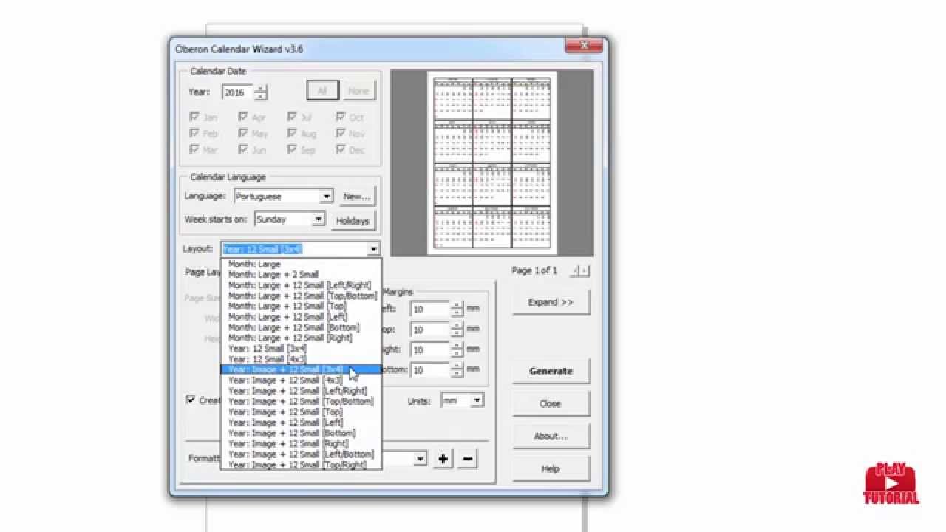Toggle the Create checkbox under the layout list
Viewport: 946px width, 532px height.
(x=191, y=400)
